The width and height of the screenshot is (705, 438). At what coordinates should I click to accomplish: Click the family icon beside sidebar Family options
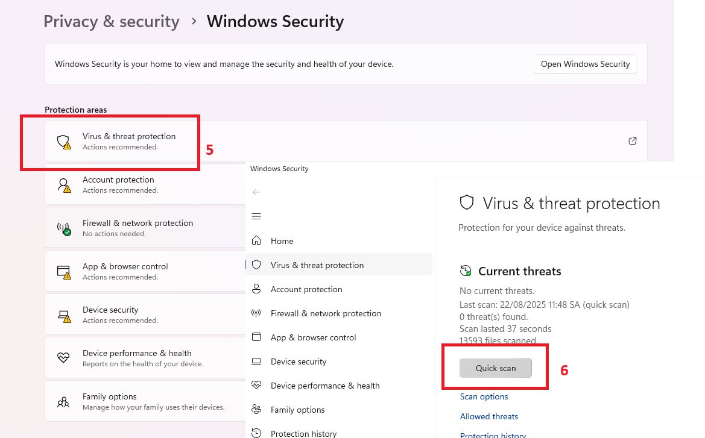[256, 409]
